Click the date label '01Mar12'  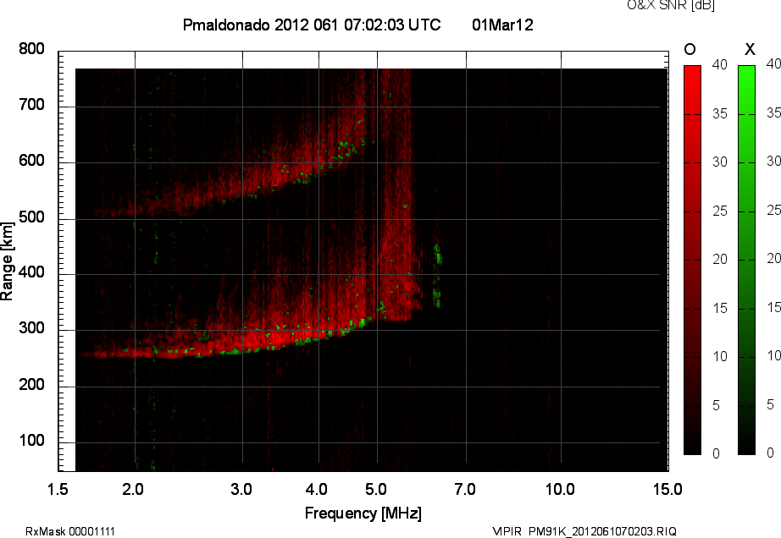[502, 25]
